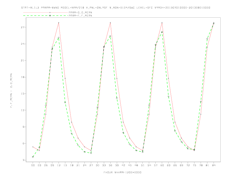Click the x-axis hour label 57

tap(156, 165)
